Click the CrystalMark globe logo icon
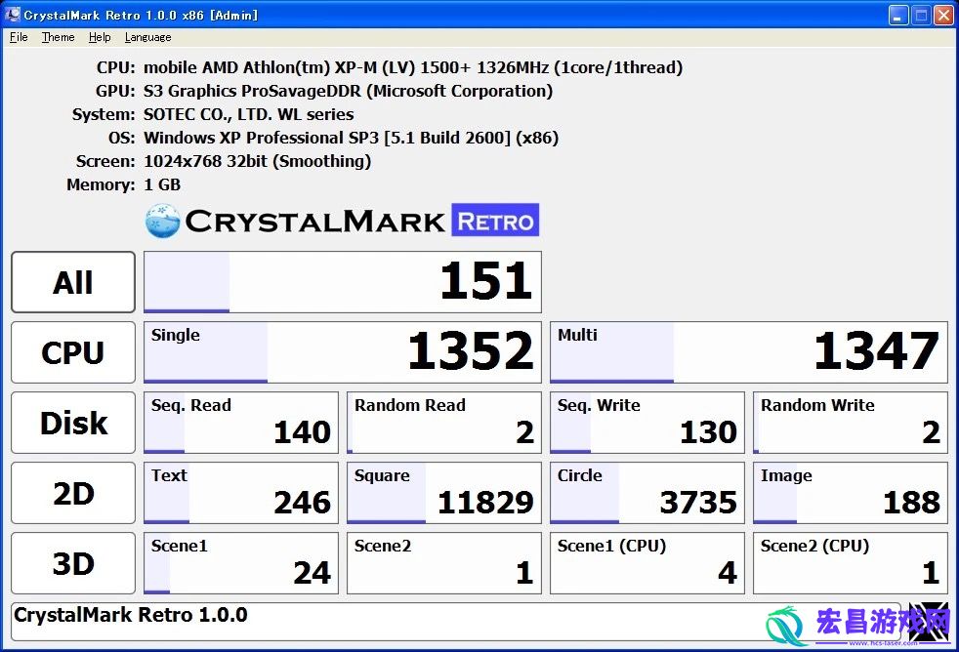 point(163,221)
